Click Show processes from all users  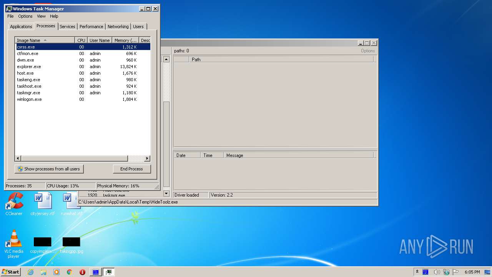[49, 169]
